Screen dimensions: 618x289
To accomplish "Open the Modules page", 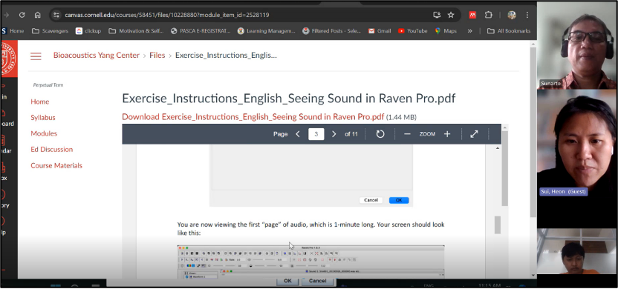I will [x=44, y=133].
